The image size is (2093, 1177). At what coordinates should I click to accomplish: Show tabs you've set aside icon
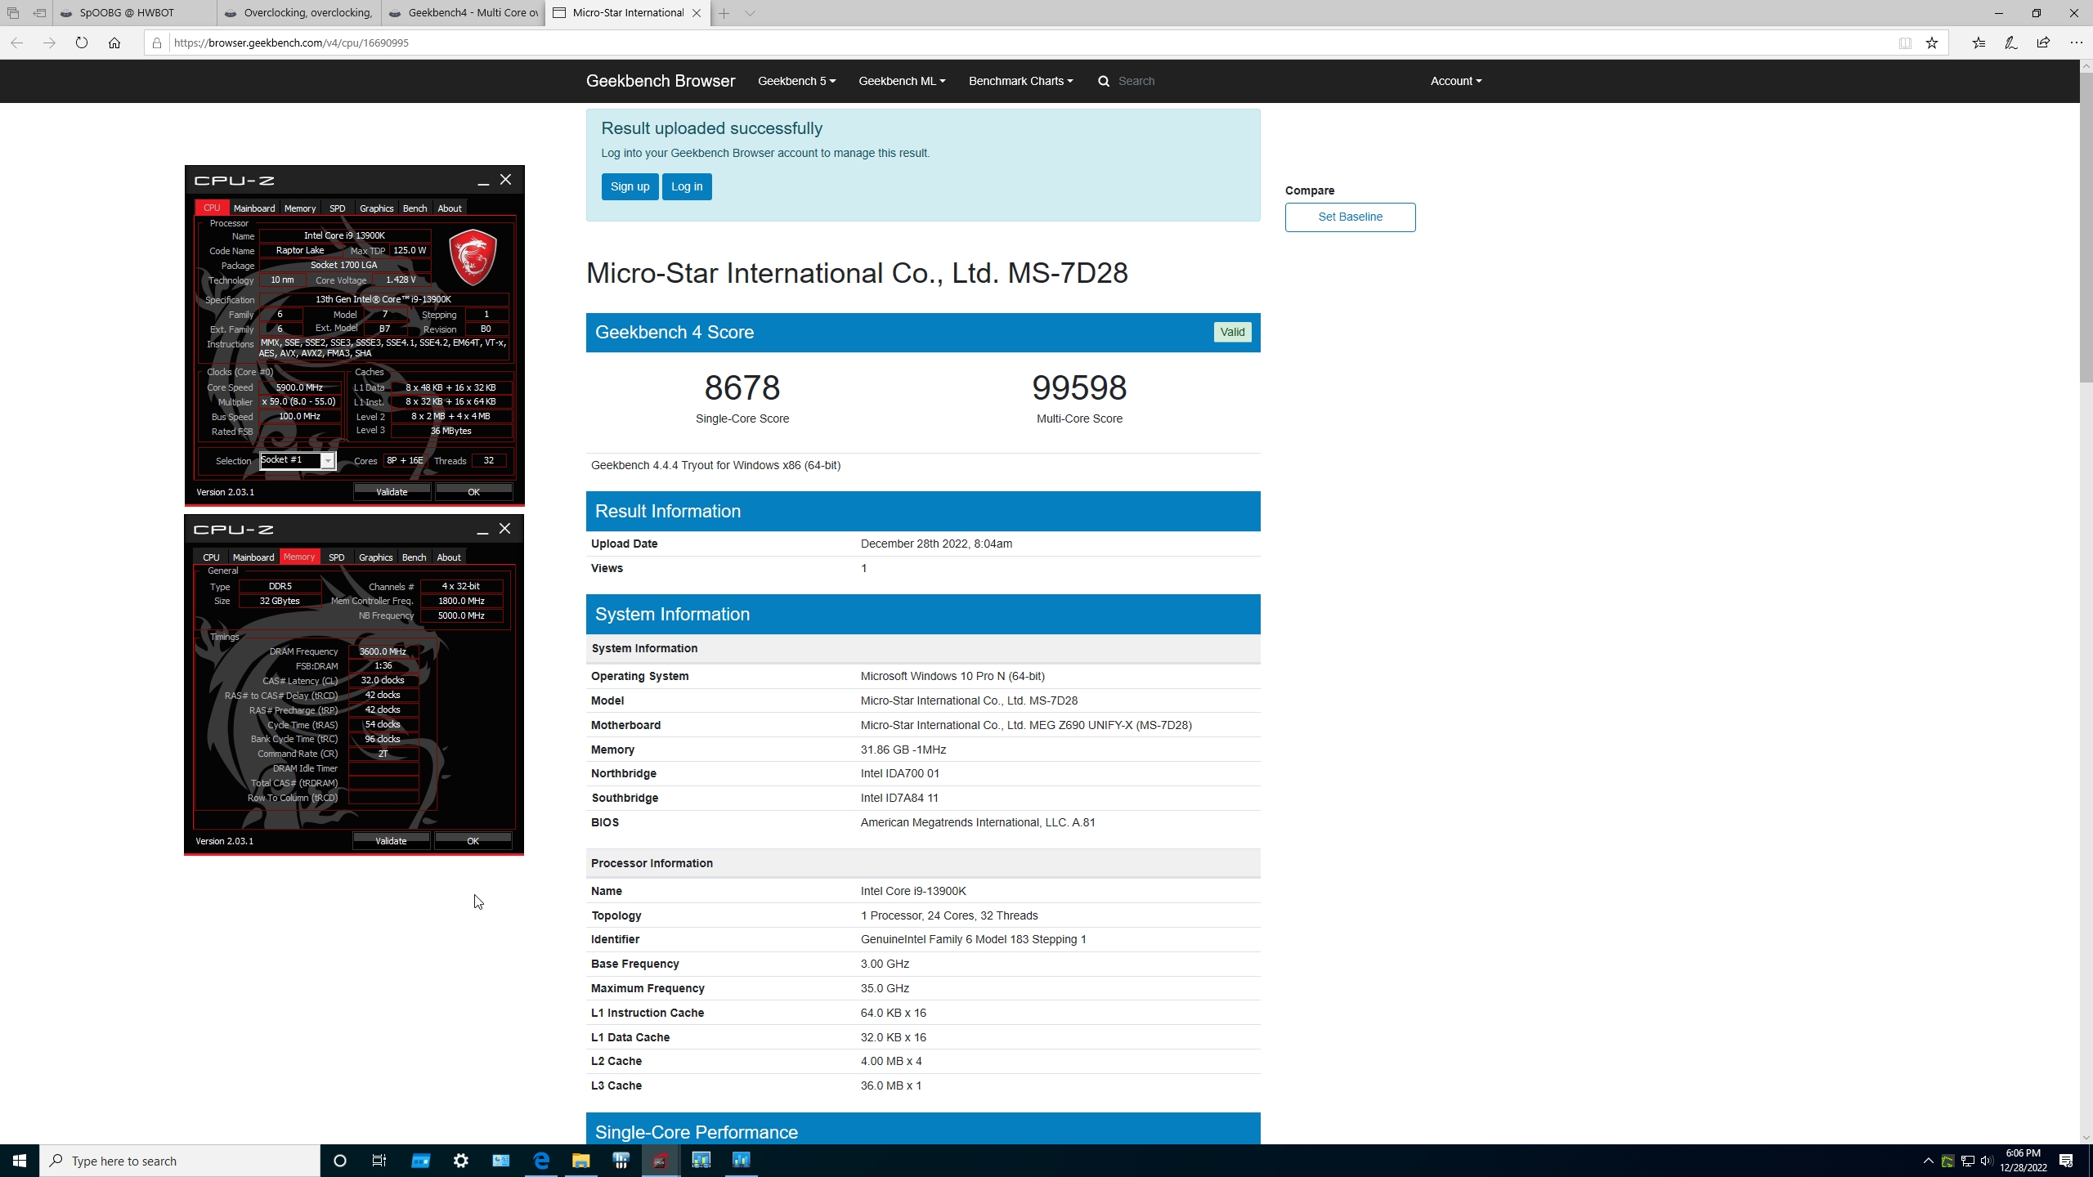click(13, 13)
